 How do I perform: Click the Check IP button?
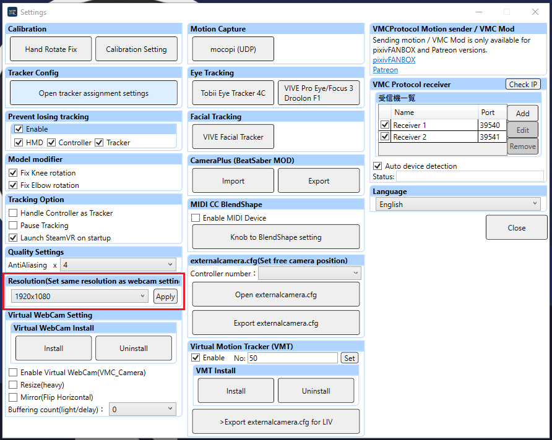tap(523, 85)
